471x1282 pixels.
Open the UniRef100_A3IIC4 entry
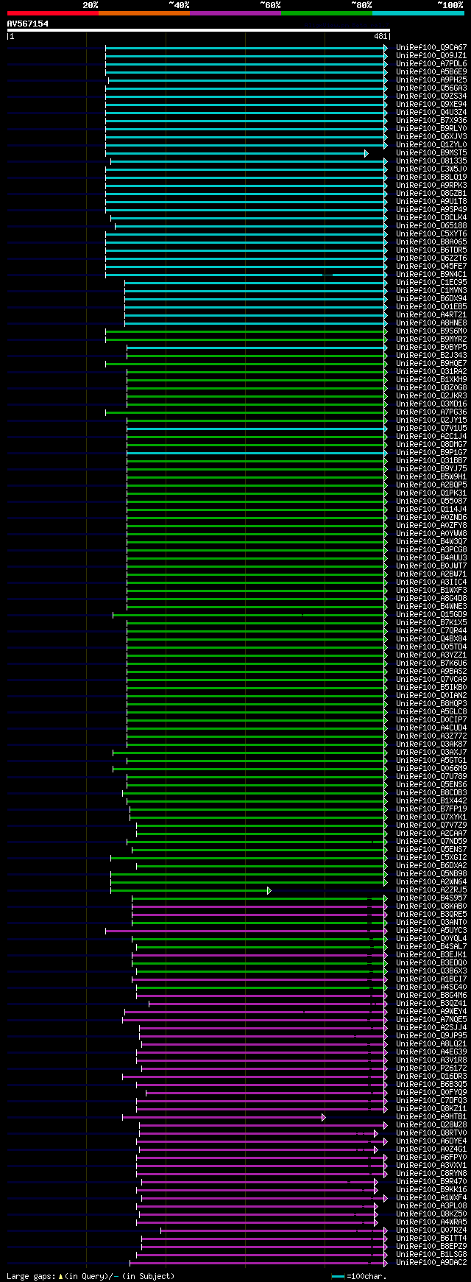(x=431, y=582)
